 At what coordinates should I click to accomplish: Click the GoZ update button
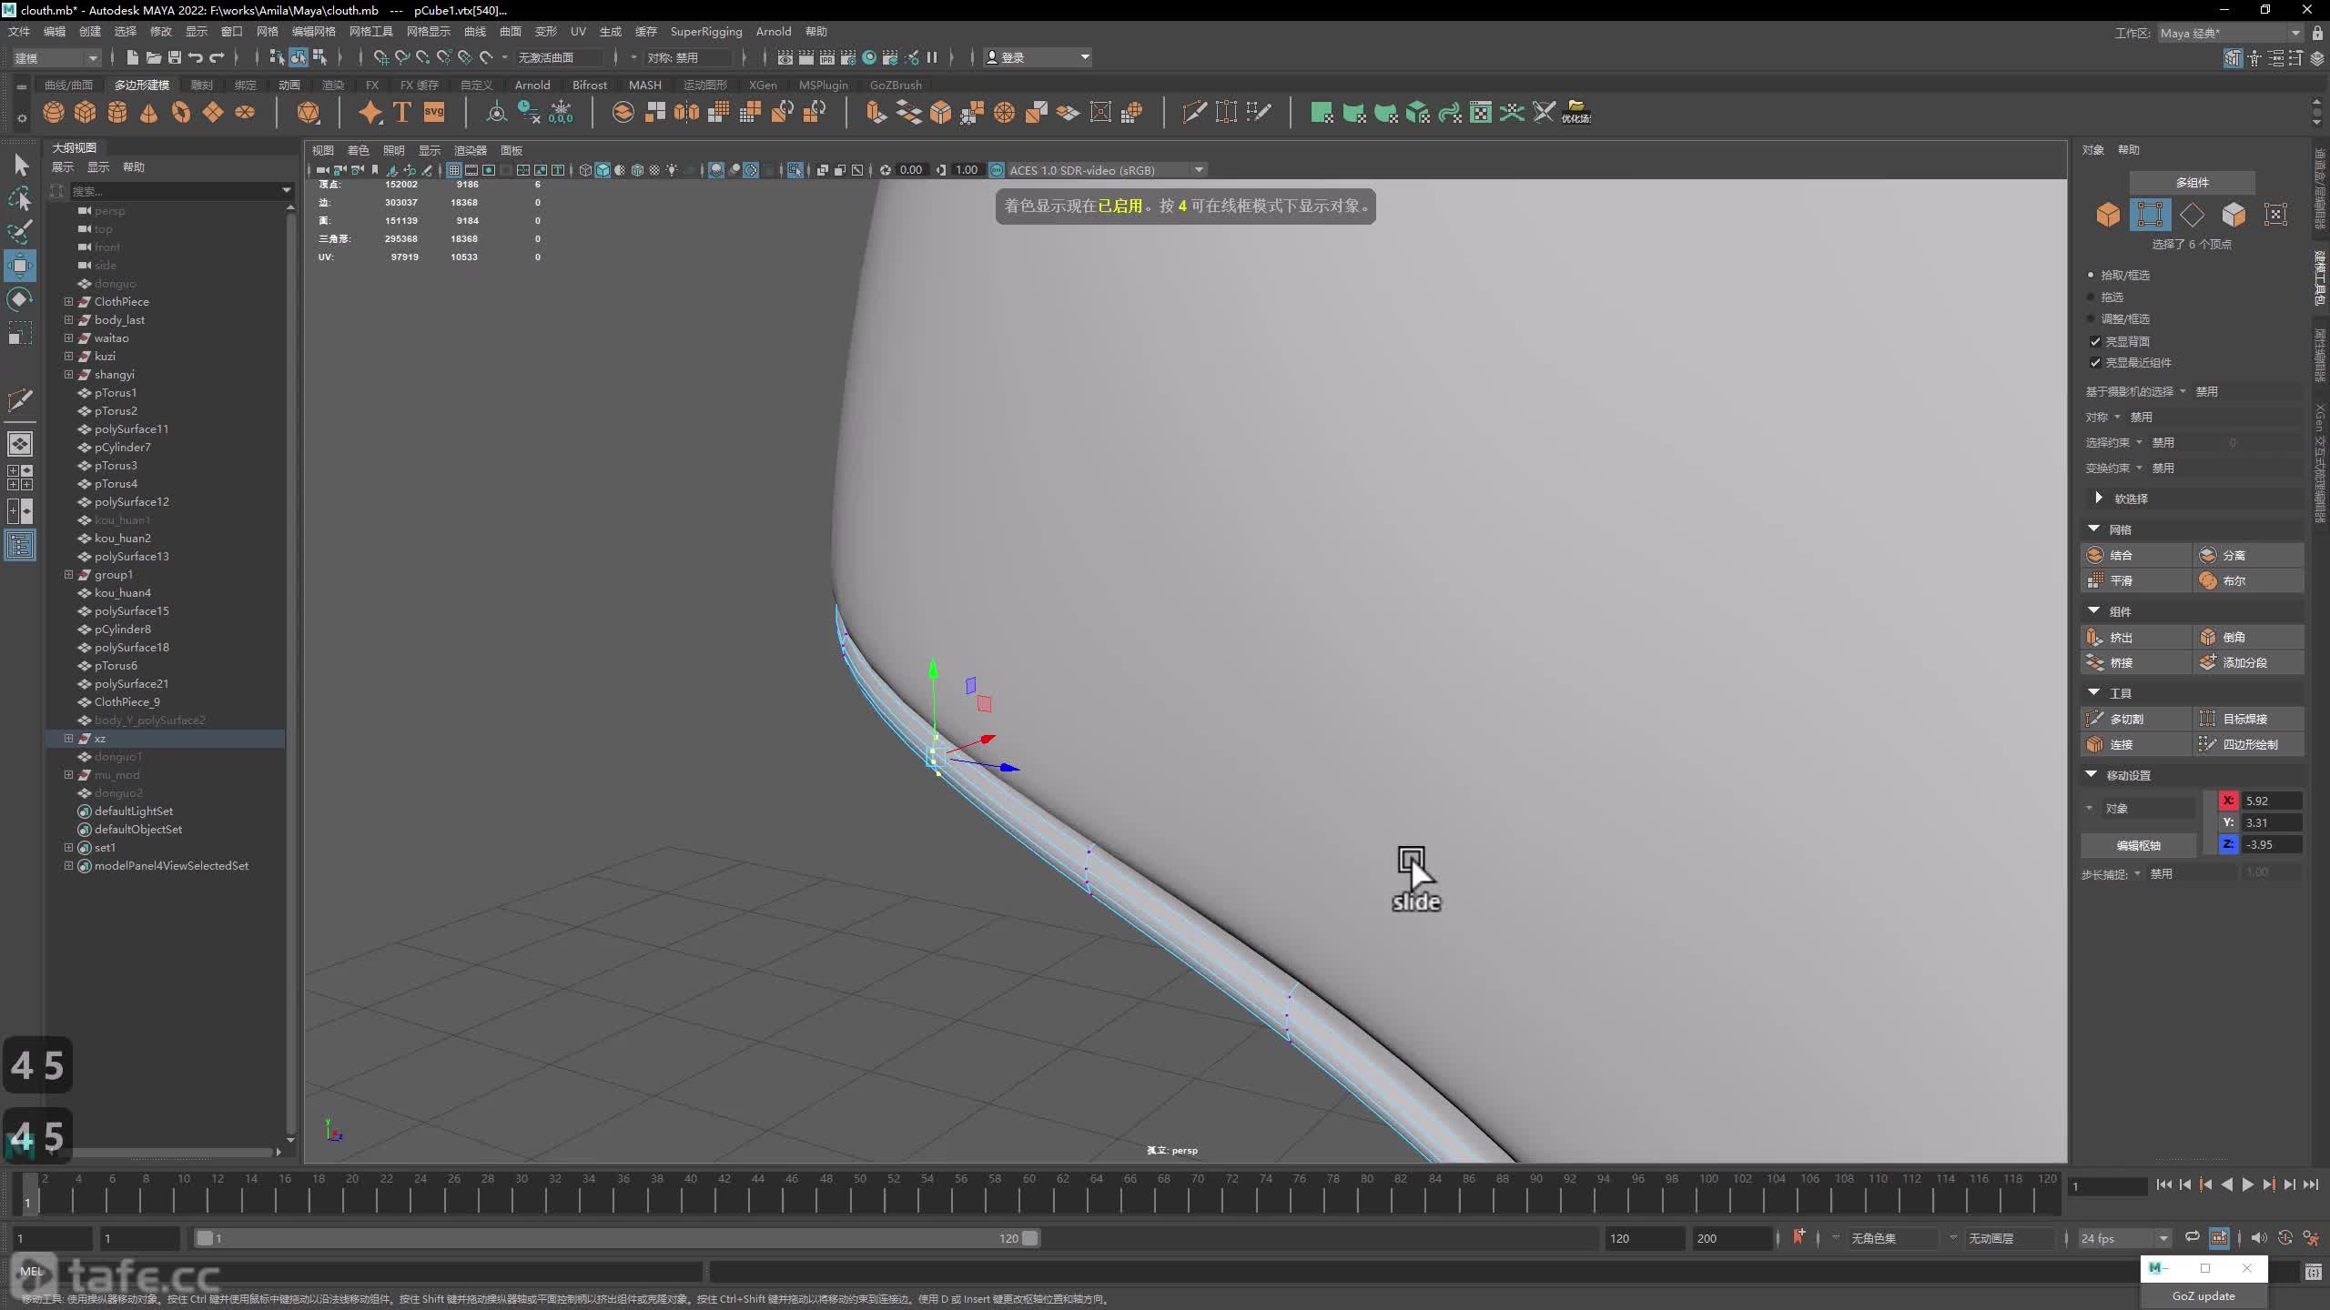(2203, 1295)
